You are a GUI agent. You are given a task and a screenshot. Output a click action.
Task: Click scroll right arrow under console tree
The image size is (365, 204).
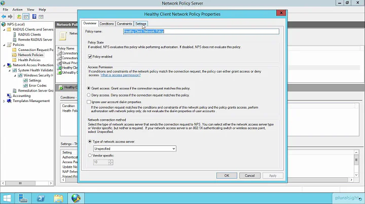(51, 183)
